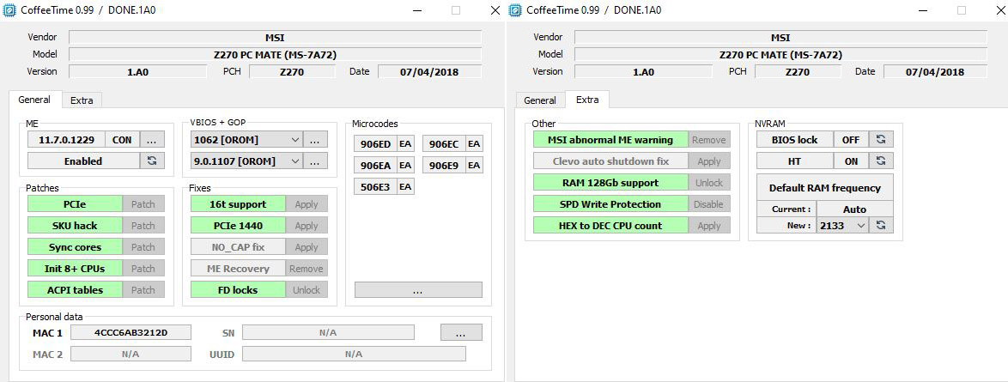
Task: Switch to General tab in left window
Action: click(34, 100)
